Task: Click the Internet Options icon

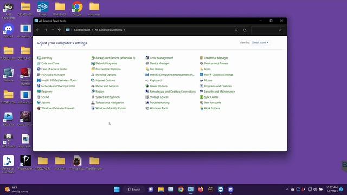Action: [93, 80]
